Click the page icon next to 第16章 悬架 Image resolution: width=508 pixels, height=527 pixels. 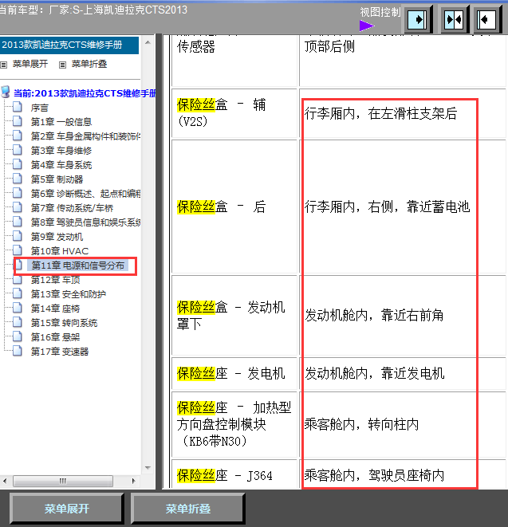18,336
